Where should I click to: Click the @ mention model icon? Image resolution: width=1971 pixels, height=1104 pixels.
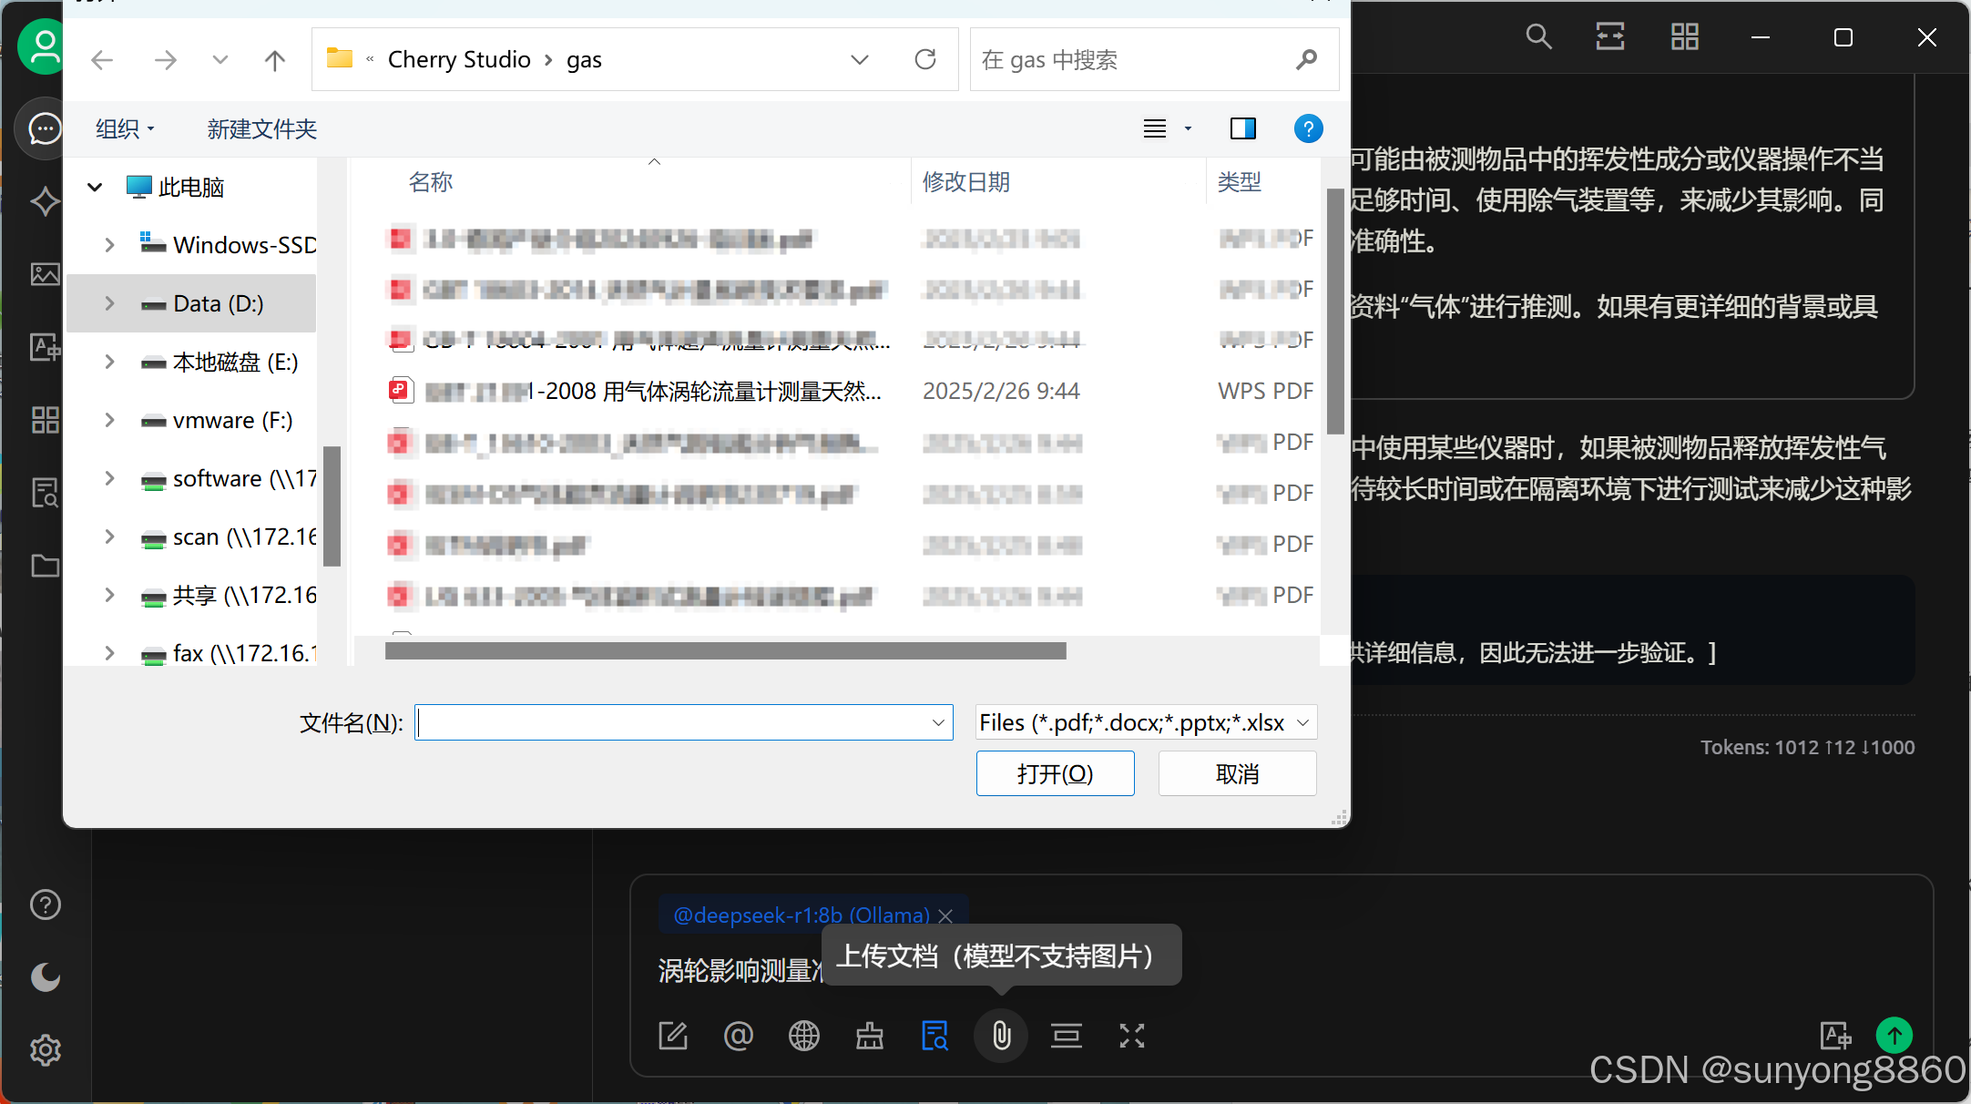[x=738, y=1036]
